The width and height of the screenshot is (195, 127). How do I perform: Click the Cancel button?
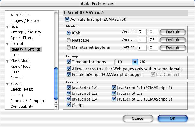[138, 118]
